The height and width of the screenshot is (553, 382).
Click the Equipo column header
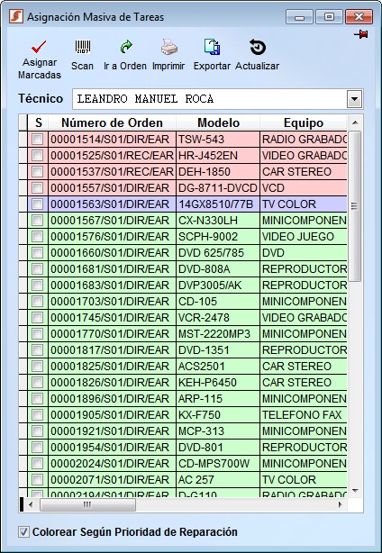[304, 122]
